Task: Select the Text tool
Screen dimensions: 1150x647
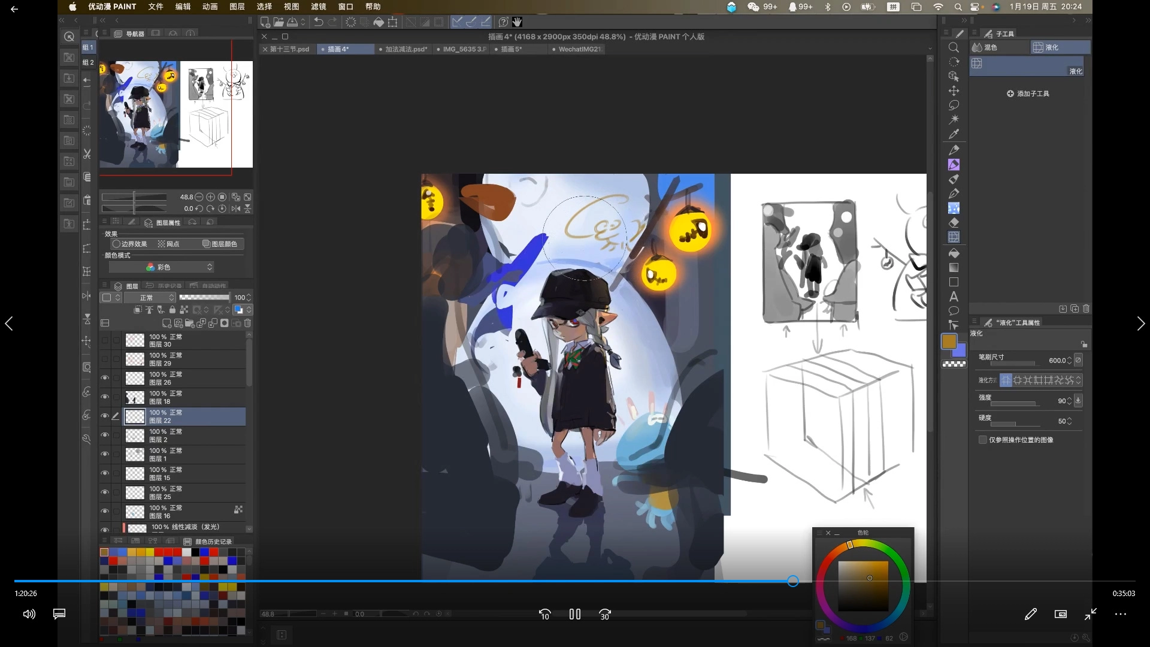Action: pyautogui.click(x=954, y=297)
